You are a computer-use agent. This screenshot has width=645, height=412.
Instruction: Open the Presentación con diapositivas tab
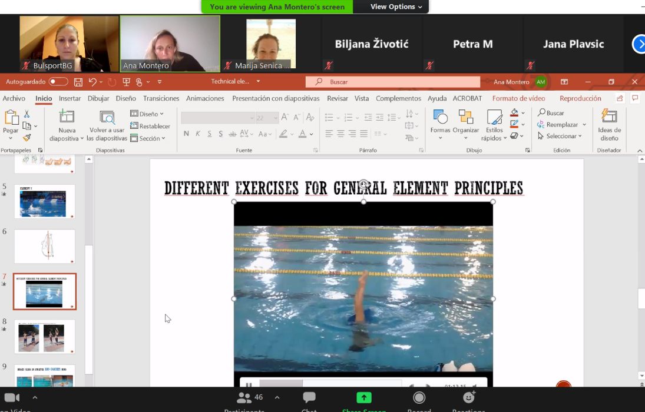point(276,98)
